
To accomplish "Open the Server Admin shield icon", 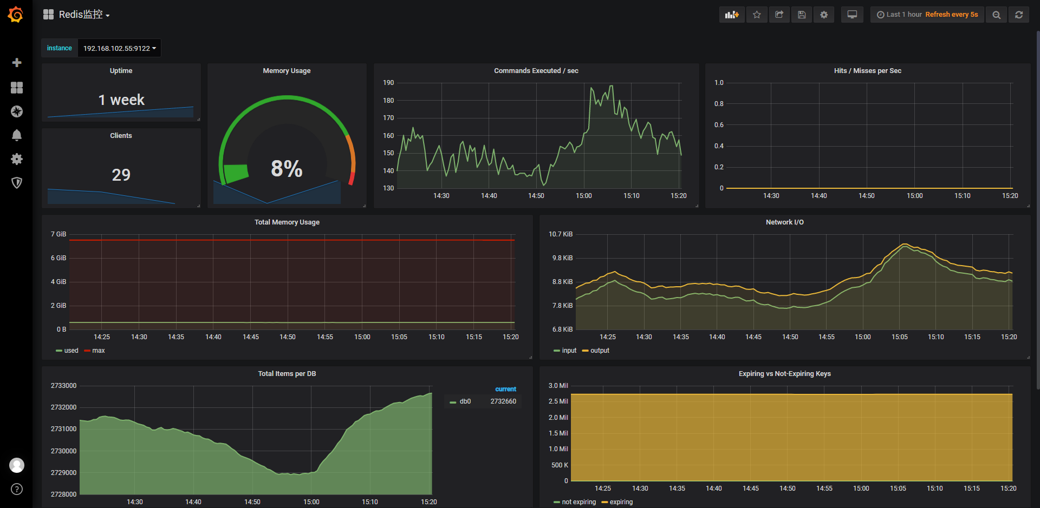I will pyautogui.click(x=17, y=183).
